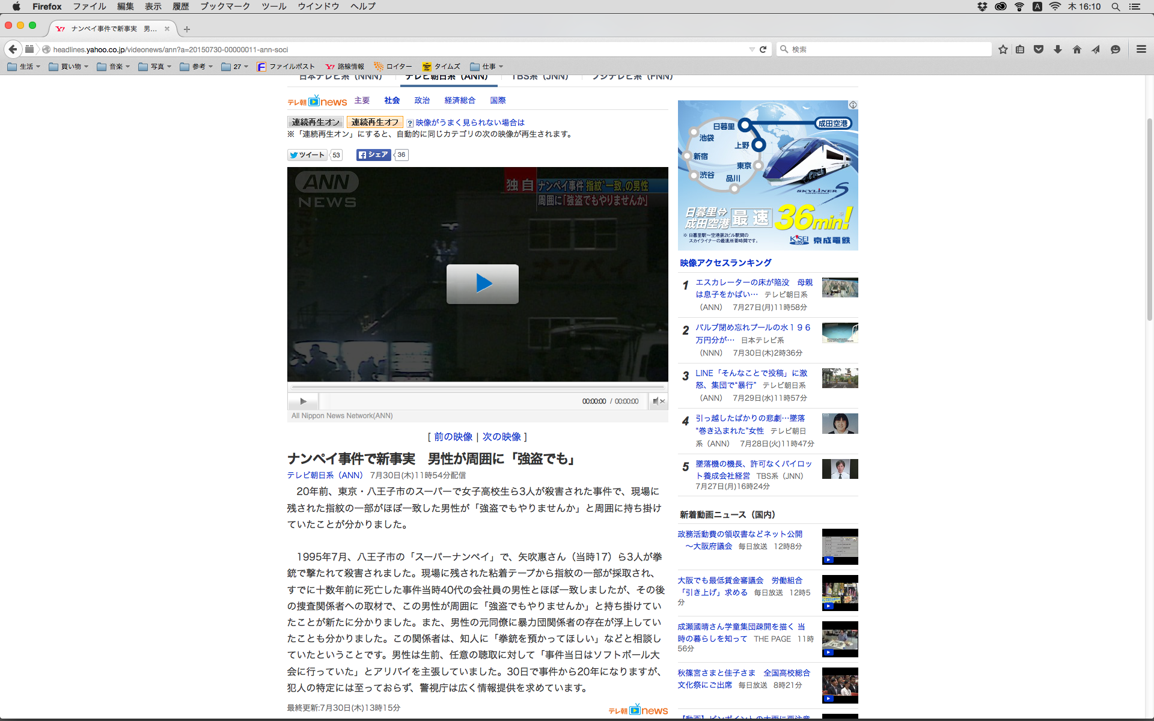Click the 次の映像 link
Image resolution: width=1154 pixels, height=721 pixels.
(x=501, y=437)
